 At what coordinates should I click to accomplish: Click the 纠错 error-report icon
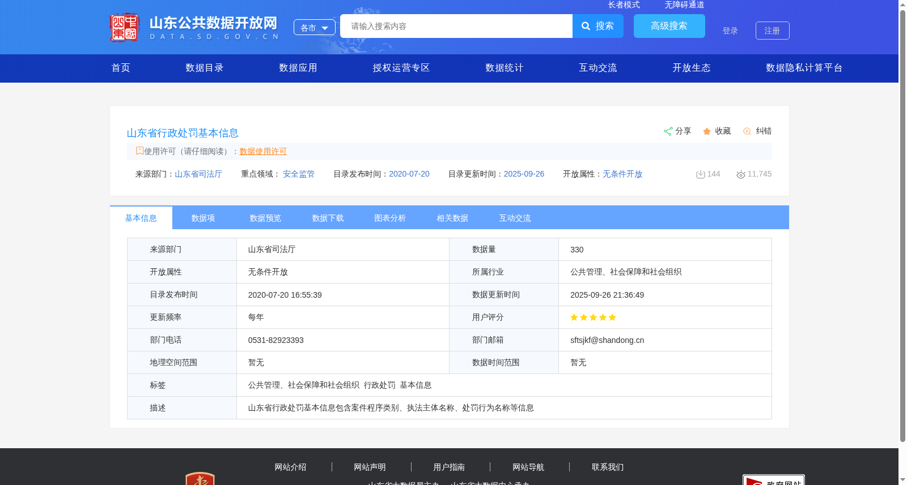[747, 131]
